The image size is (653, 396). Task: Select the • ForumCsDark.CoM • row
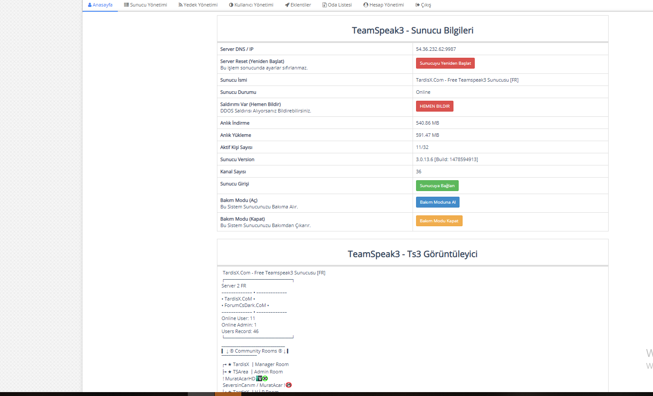pos(245,305)
